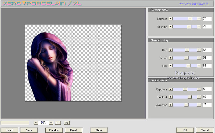Click the Softness value field
215x133 pixels.
coord(207,19)
